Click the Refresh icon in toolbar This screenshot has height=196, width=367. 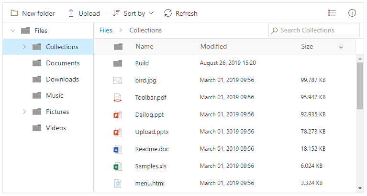pyautogui.click(x=168, y=13)
